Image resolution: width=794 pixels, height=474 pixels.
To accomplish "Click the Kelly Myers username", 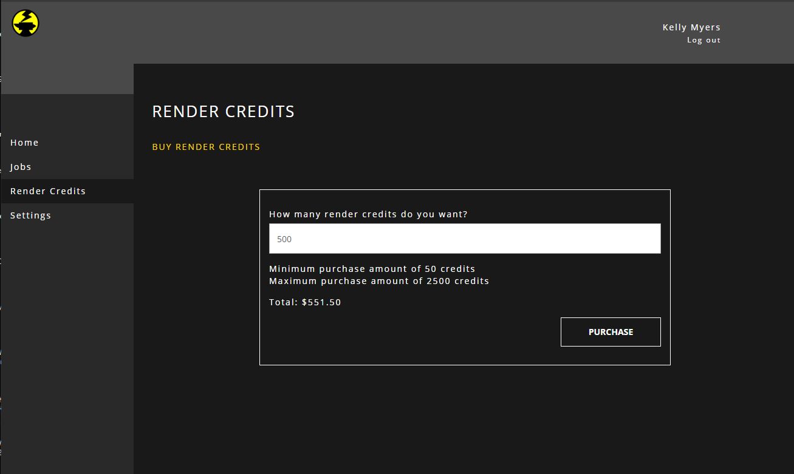I will pyautogui.click(x=691, y=27).
